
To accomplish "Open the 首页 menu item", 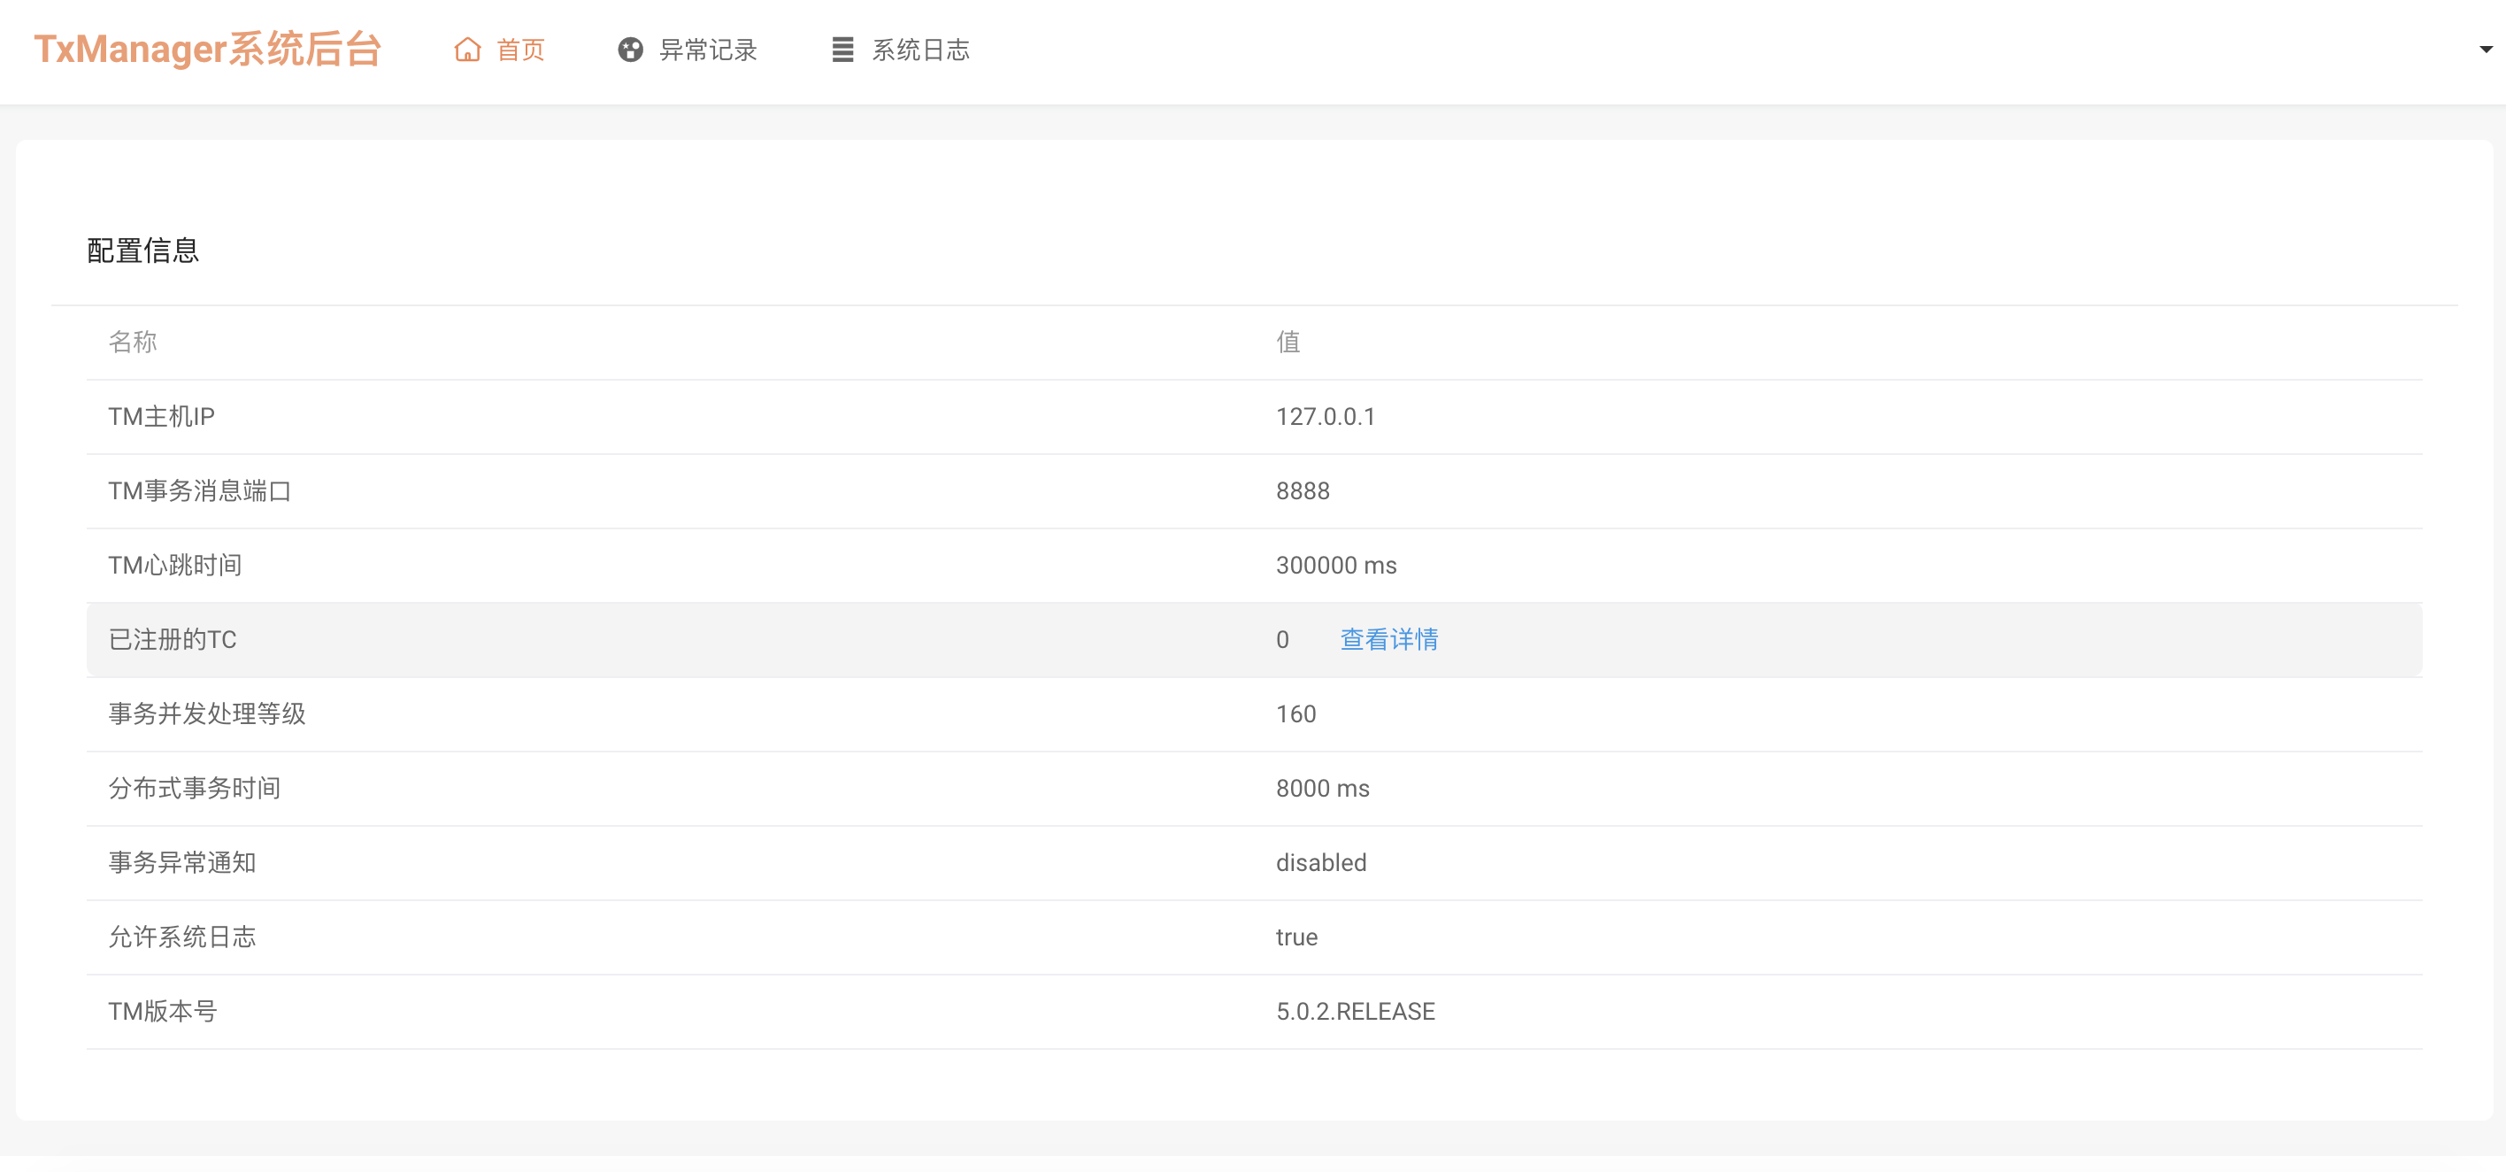I will click(x=520, y=50).
